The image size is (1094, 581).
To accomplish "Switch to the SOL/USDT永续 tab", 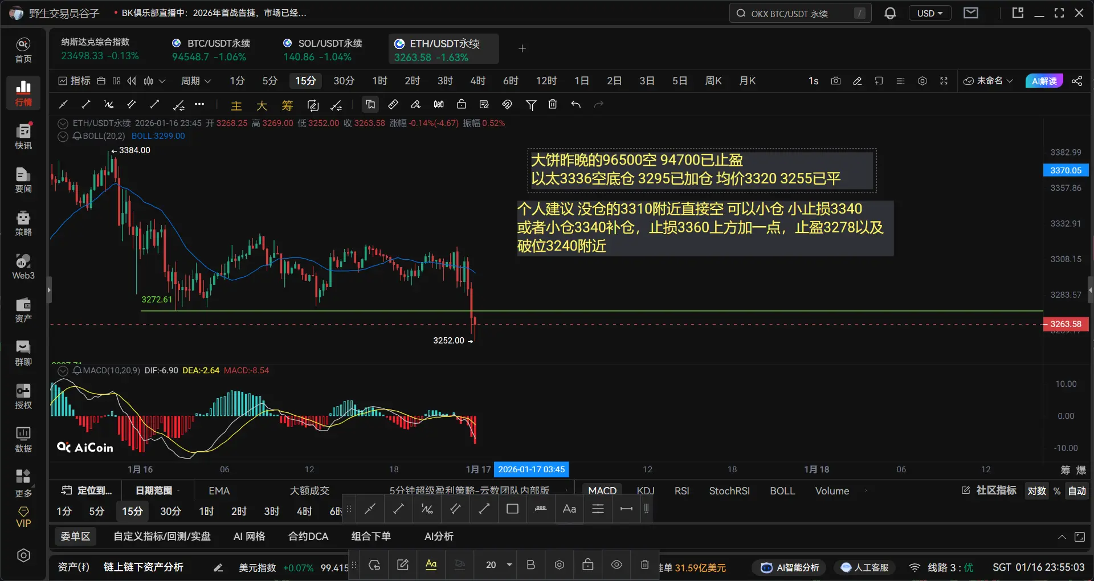I will coord(323,49).
